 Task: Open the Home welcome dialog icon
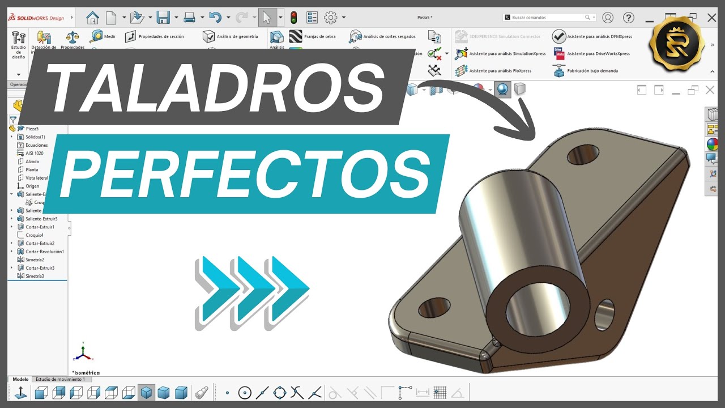click(x=92, y=18)
